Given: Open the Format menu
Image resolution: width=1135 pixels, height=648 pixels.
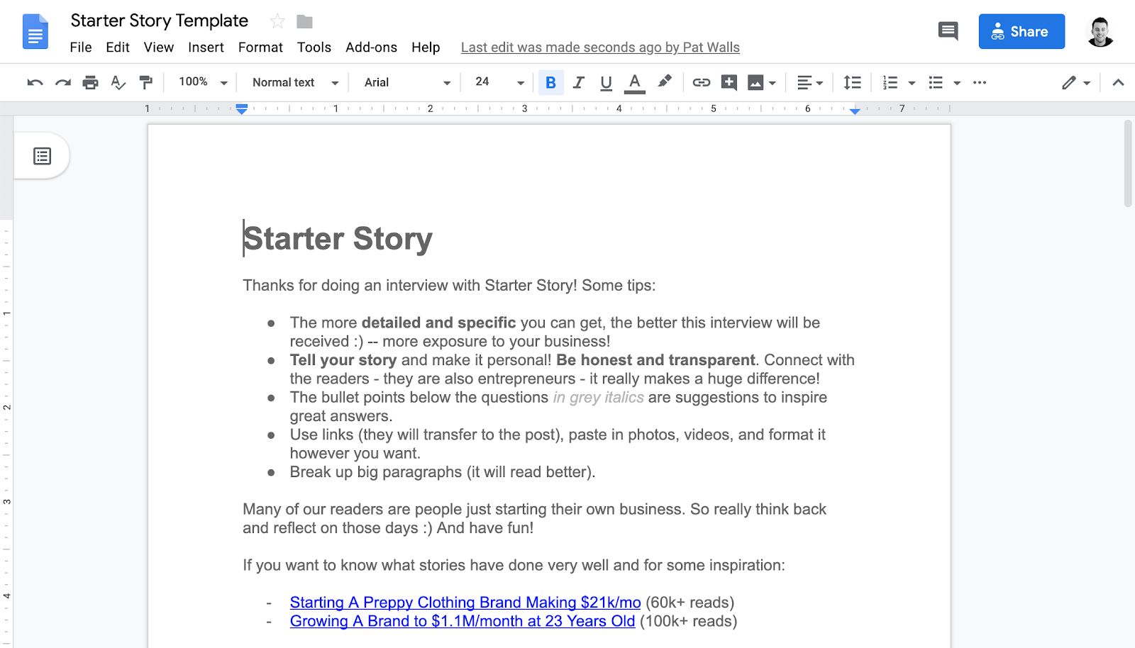Looking at the screenshot, I should point(260,48).
